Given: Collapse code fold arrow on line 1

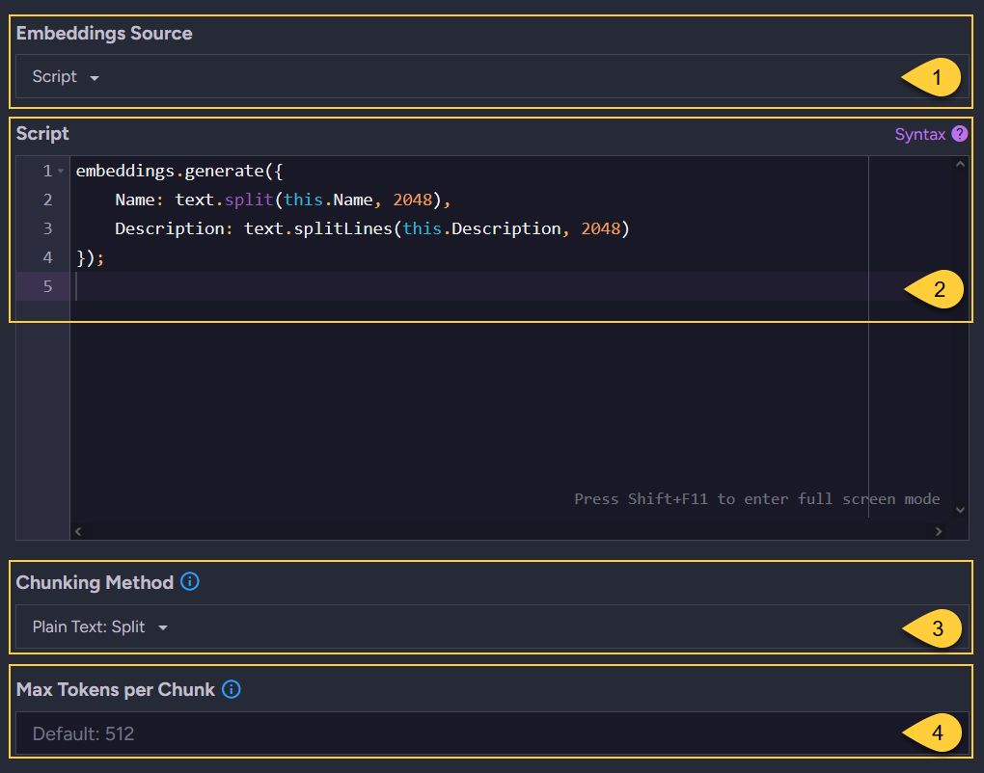Looking at the screenshot, I should 61,172.
